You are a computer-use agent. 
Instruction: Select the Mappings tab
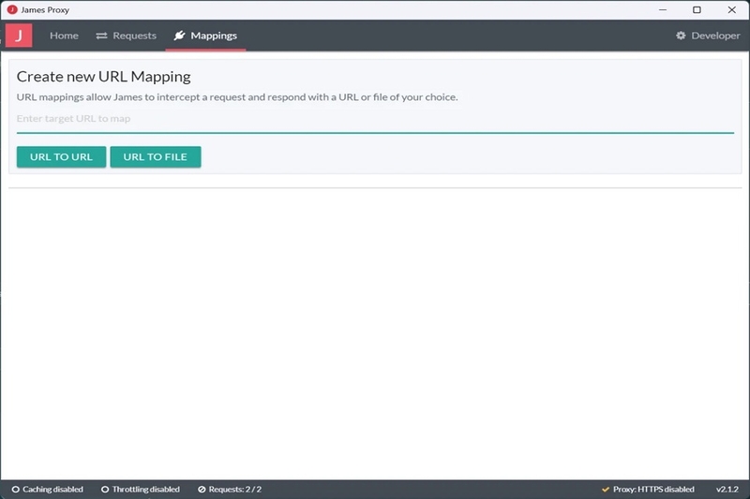205,36
